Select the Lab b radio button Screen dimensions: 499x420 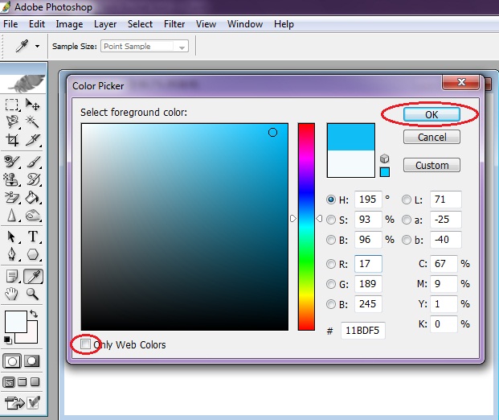(x=407, y=240)
